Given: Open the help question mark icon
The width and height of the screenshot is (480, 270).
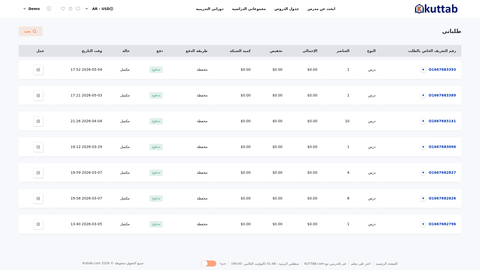Looking at the screenshot, I should 70,9.
